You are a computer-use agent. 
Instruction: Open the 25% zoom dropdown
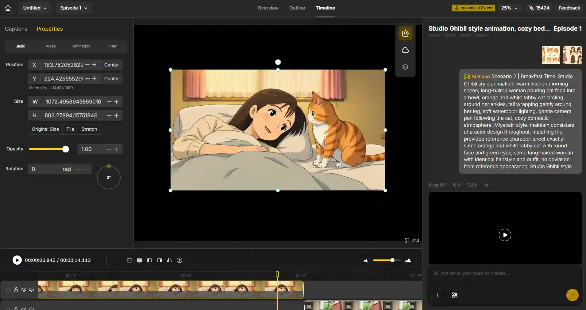[x=509, y=8]
